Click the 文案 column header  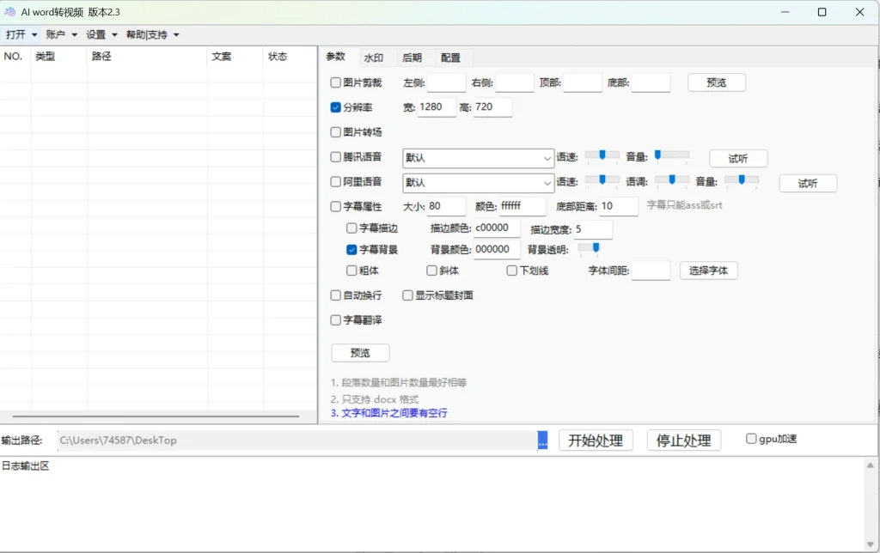235,57
